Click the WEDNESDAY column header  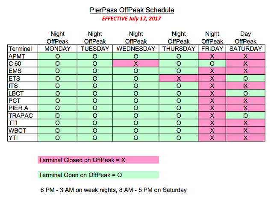136,49
